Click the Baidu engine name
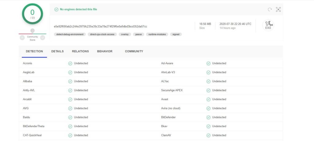The height and width of the screenshot is (141, 314). 26,117
